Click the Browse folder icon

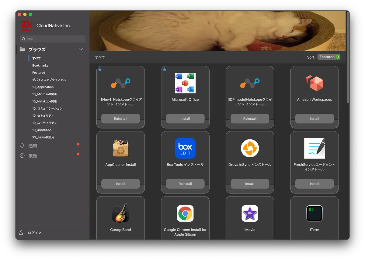(22, 50)
